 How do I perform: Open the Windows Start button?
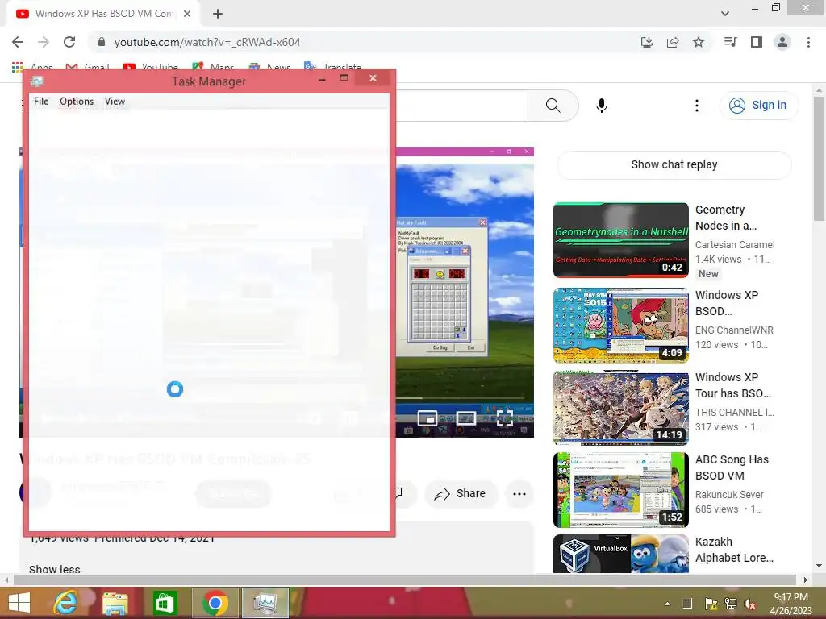pos(19,603)
